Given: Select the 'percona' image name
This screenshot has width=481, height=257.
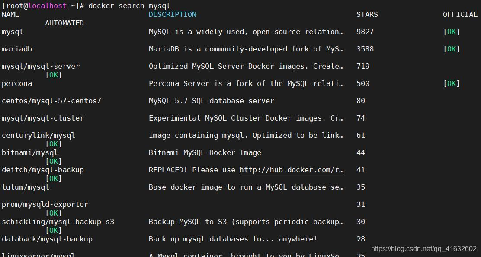Looking at the screenshot, I should click(x=17, y=84).
